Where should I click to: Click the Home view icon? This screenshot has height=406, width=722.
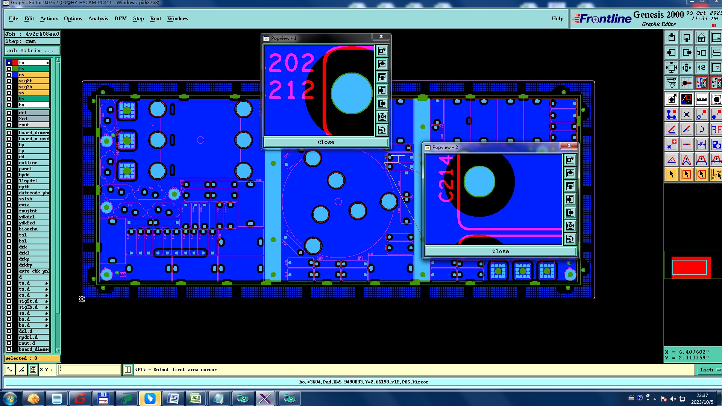pos(701,38)
